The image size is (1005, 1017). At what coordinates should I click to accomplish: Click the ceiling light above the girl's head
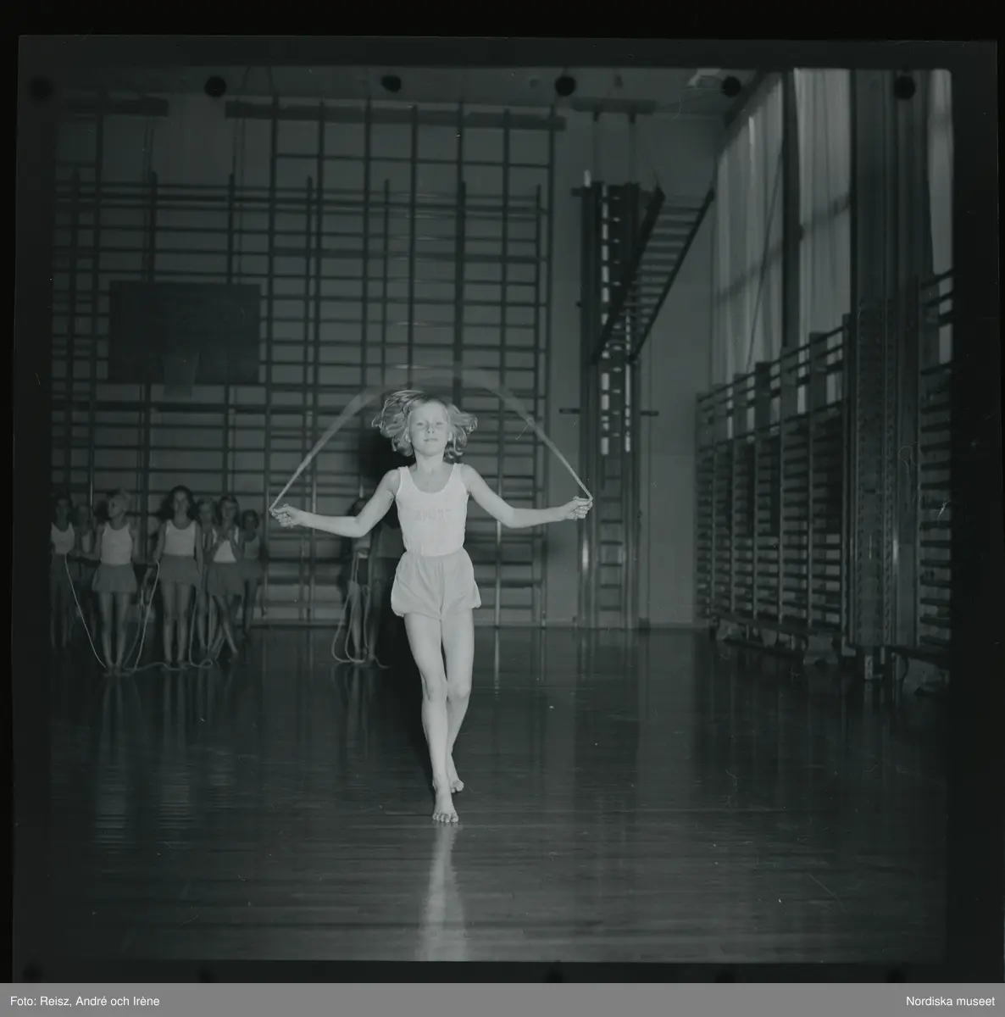[391, 83]
